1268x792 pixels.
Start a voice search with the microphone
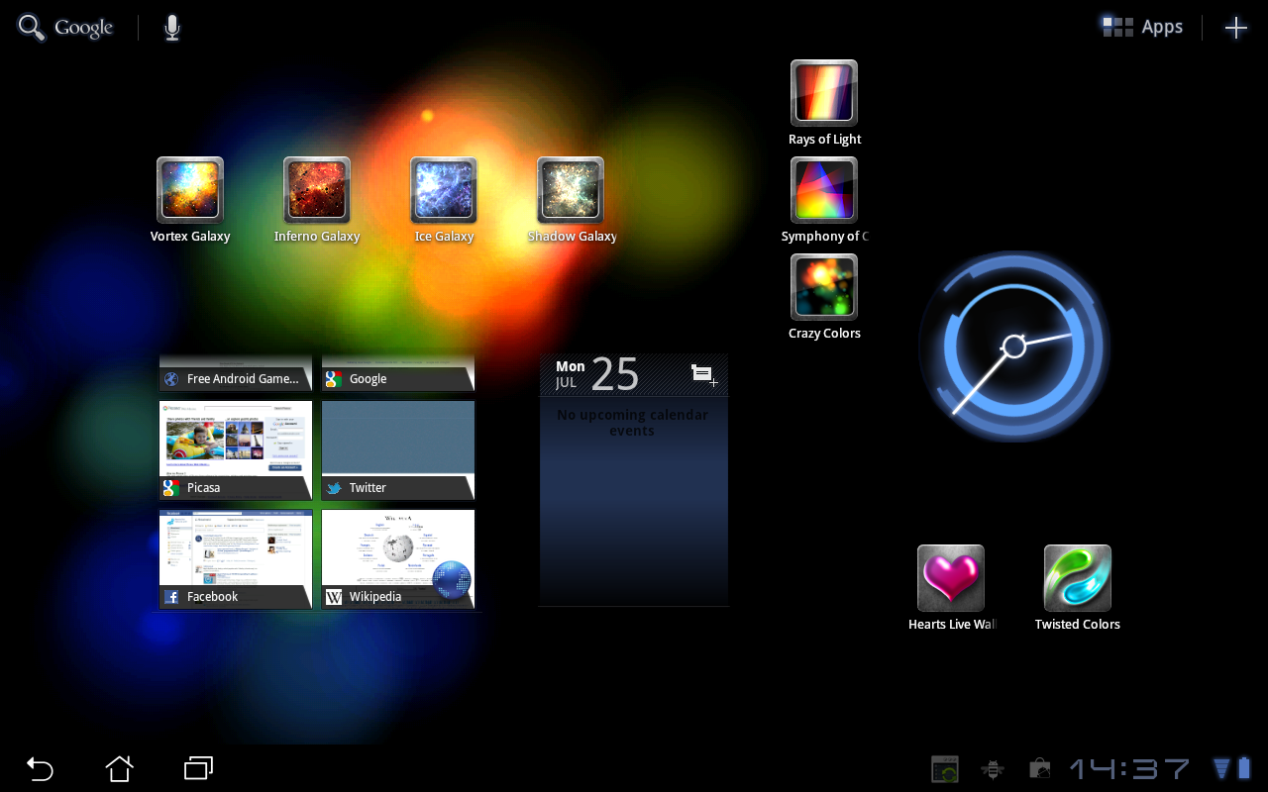coord(170,27)
